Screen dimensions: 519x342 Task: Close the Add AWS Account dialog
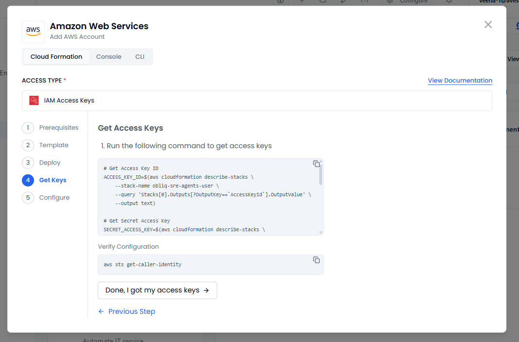tap(488, 25)
